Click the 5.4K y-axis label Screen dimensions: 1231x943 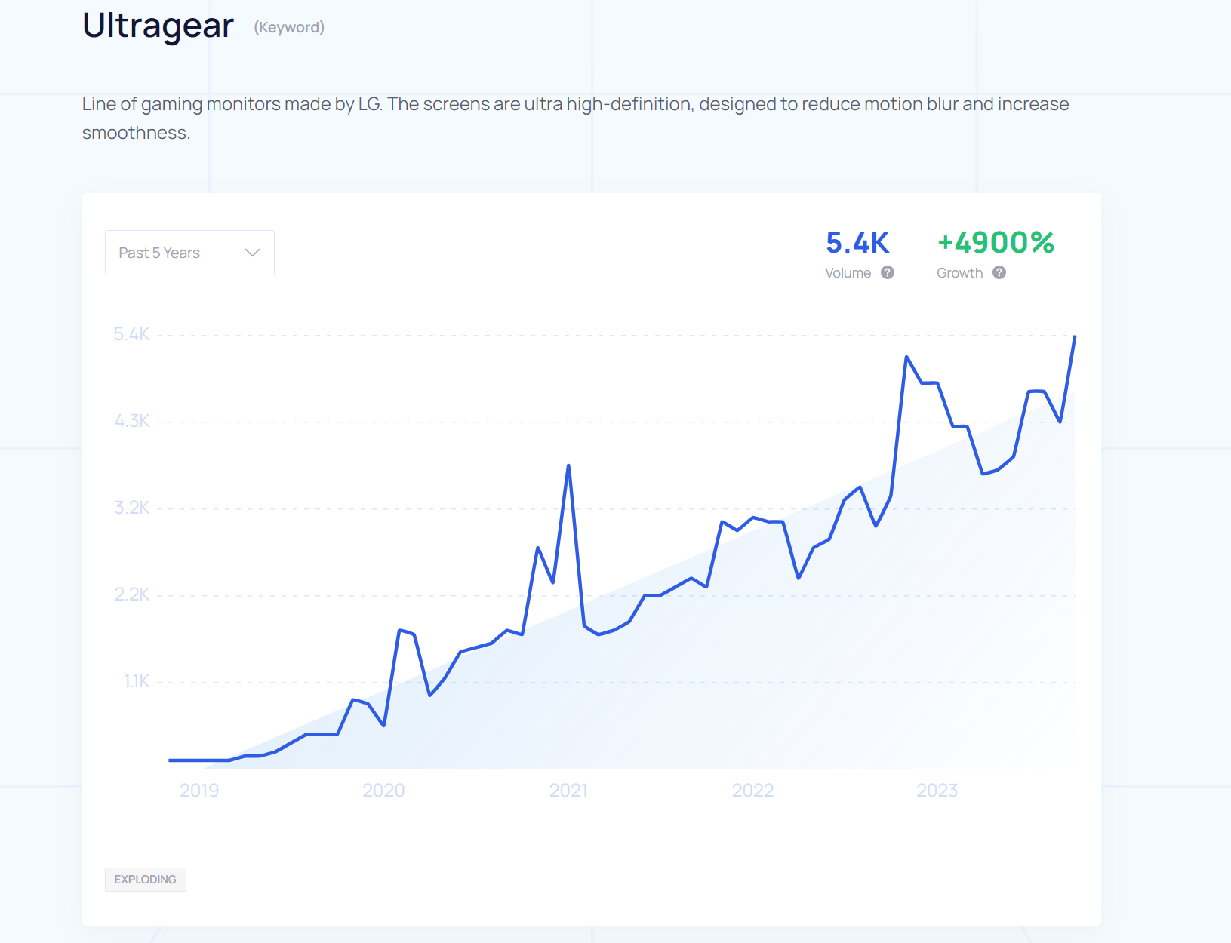click(132, 334)
